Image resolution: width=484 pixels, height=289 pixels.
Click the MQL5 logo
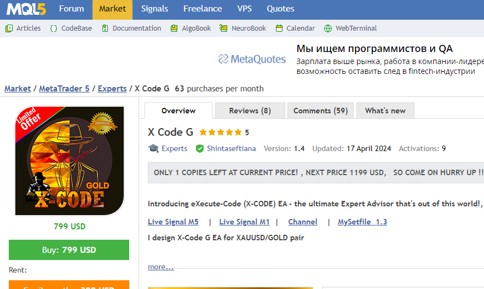(x=26, y=9)
